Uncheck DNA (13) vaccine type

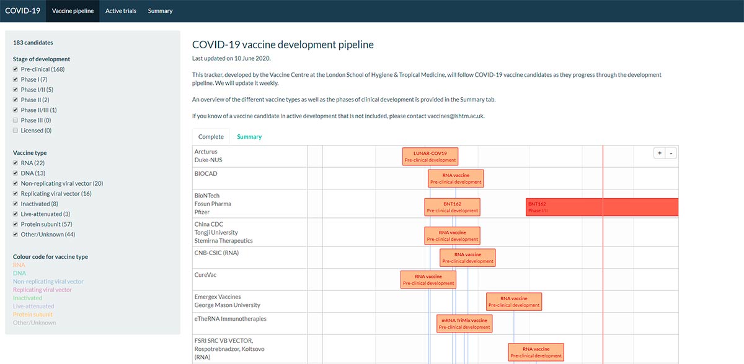[x=15, y=173]
